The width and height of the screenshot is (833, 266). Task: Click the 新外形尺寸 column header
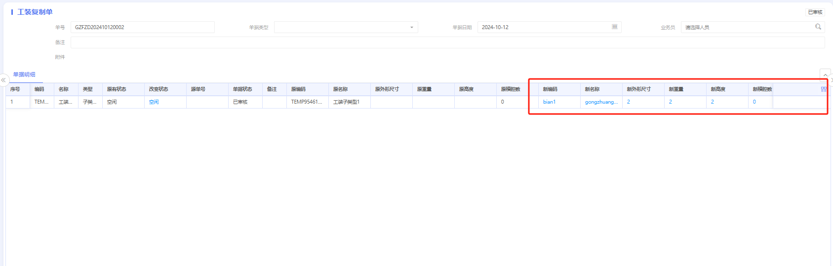(639, 89)
